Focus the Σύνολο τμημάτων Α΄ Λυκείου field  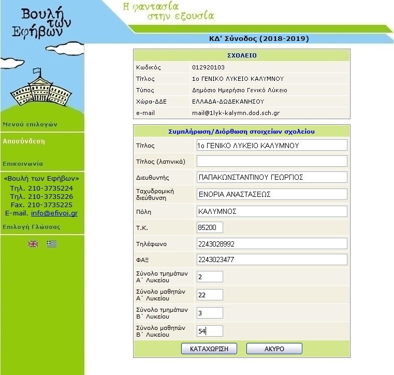[210, 277]
